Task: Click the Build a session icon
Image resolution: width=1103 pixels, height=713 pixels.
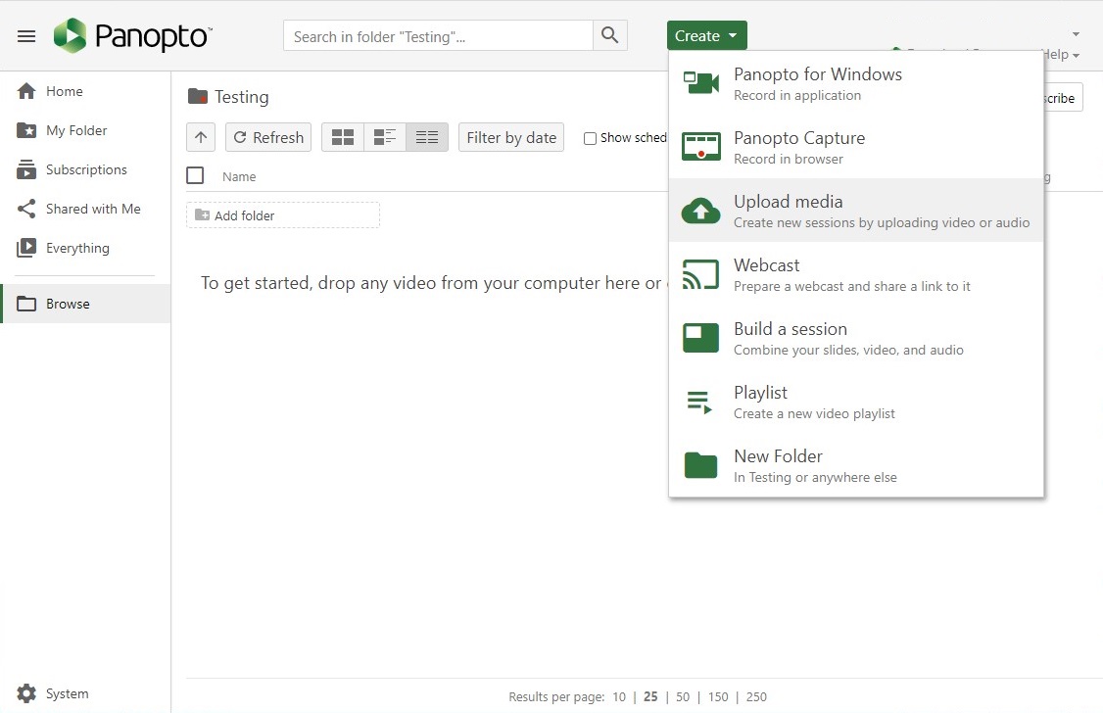Action: [700, 337]
